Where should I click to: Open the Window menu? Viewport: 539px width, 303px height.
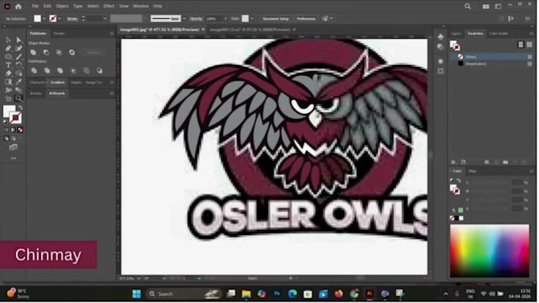(x=140, y=6)
